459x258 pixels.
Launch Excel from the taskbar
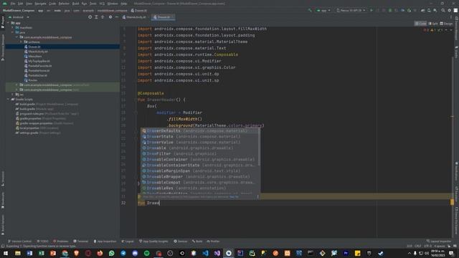point(42,253)
